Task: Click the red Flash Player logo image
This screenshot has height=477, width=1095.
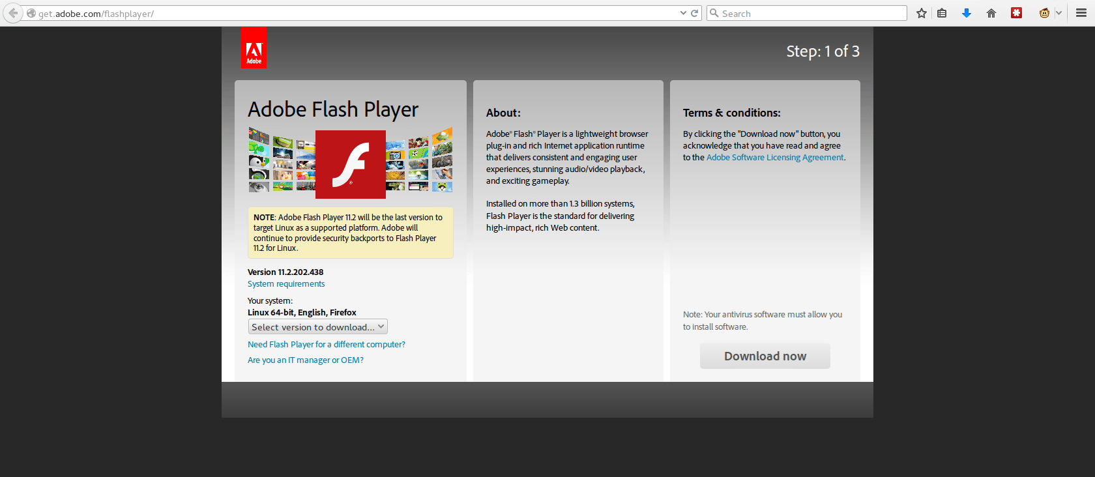Action: click(x=351, y=164)
